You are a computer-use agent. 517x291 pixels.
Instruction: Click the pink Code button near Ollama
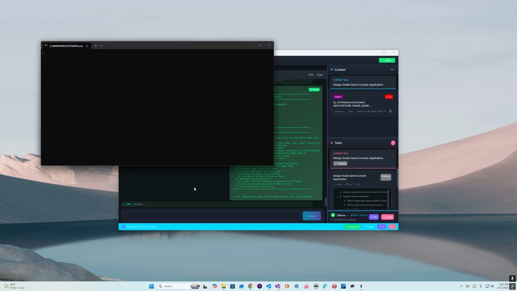(387, 217)
